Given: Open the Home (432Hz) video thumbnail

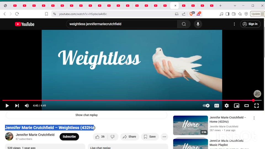Looking at the screenshot, I should pos(190,125).
